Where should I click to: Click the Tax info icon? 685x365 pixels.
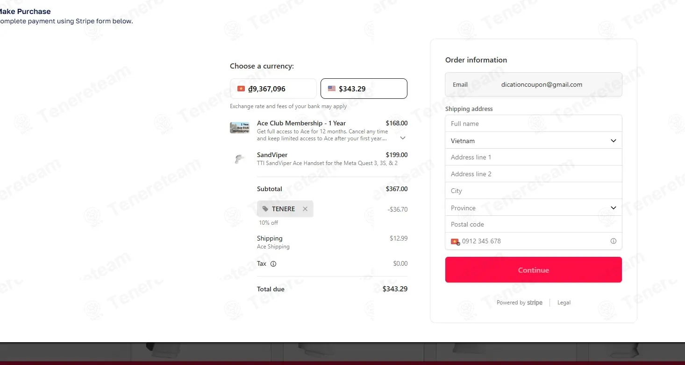tap(273, 264)
